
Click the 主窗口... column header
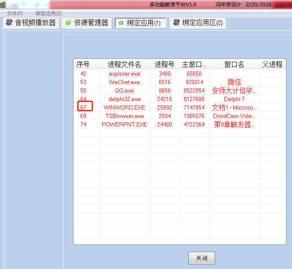click(x=194, y=64)
